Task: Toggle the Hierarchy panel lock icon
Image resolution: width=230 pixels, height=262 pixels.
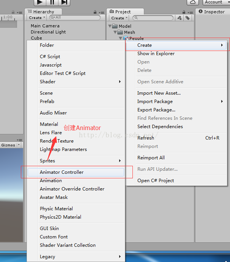Action: coord(95,12)
